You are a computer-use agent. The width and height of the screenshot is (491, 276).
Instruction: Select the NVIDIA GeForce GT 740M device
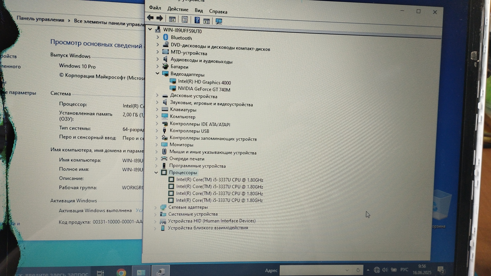204,89
